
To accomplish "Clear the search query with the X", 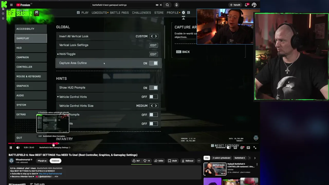I will (161, 5).
